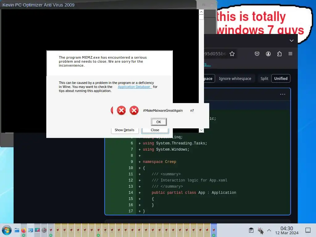Click the error icon beside #MakeMalwareGreatAgain text
The width and height of the screenshot is (316, 237).
click(x=134, y=110)
